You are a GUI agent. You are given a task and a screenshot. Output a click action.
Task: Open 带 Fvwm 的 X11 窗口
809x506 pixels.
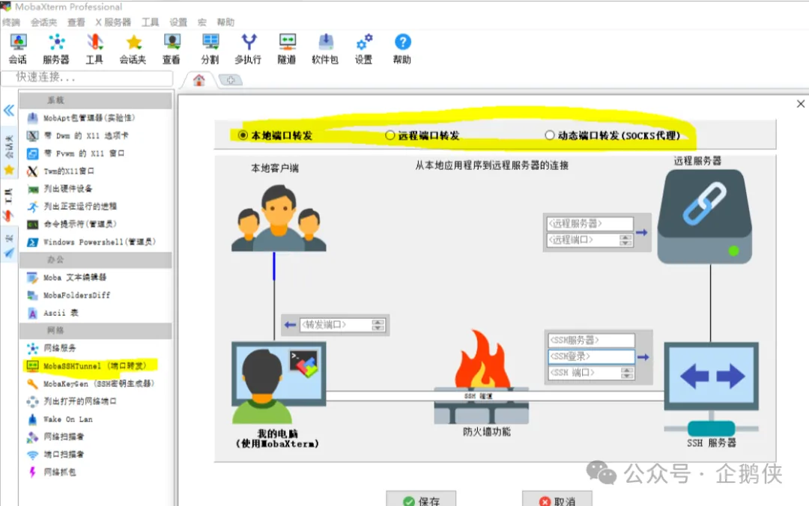pyautogui.click(x=76, y=153)
